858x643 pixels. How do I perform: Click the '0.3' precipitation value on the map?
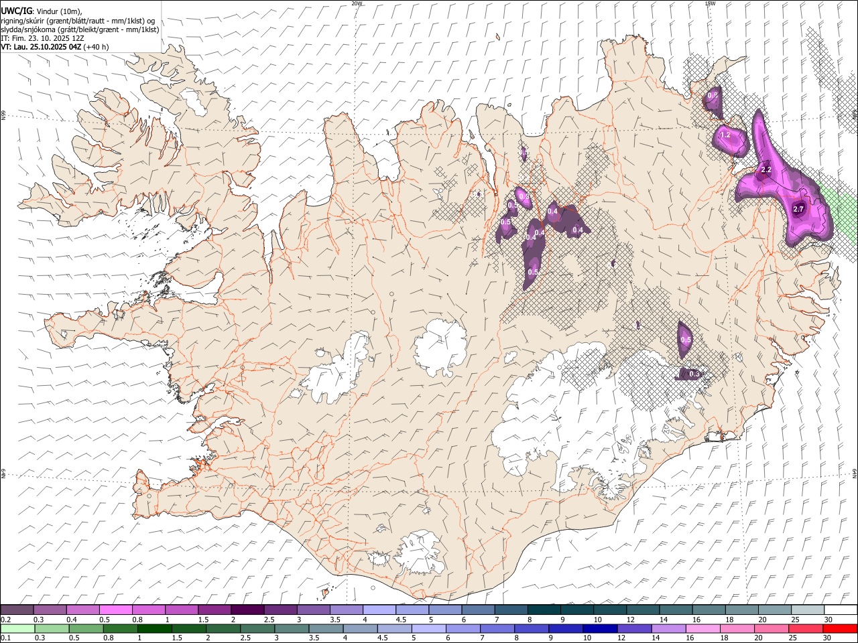pyautogui.click(x=694, y=374)
